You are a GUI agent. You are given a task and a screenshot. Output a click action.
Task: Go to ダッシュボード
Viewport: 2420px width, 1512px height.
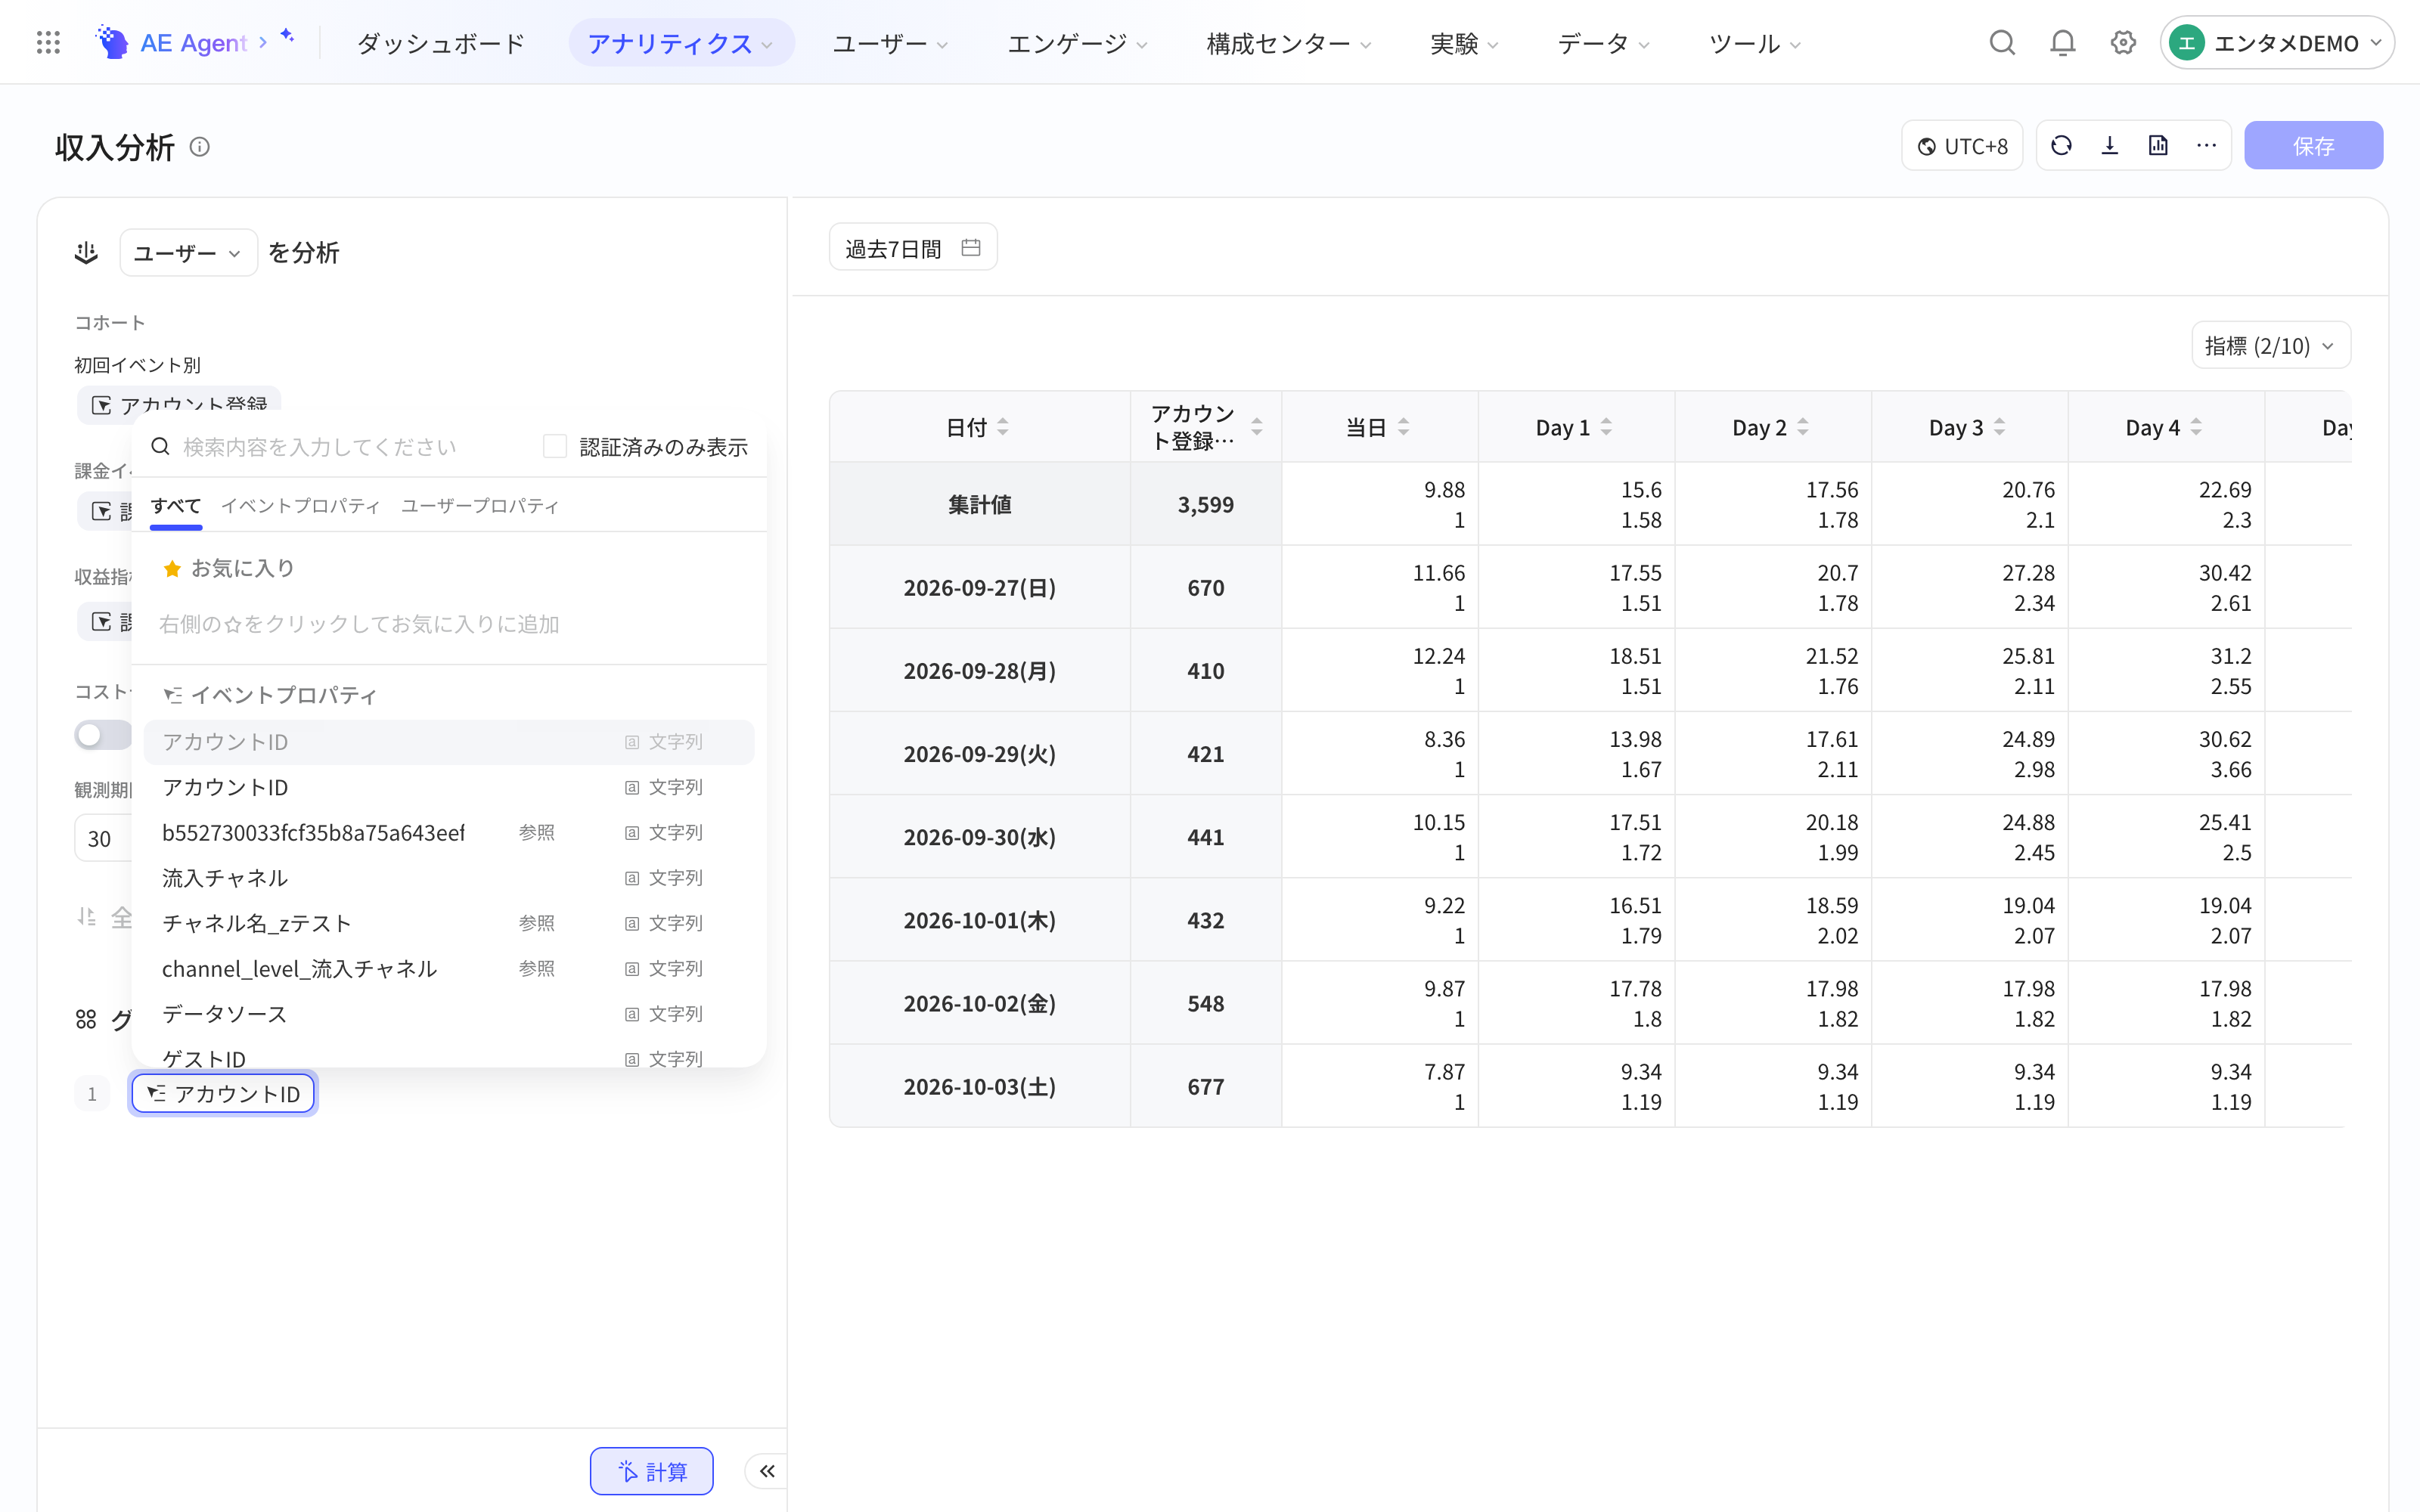point(441,43)
